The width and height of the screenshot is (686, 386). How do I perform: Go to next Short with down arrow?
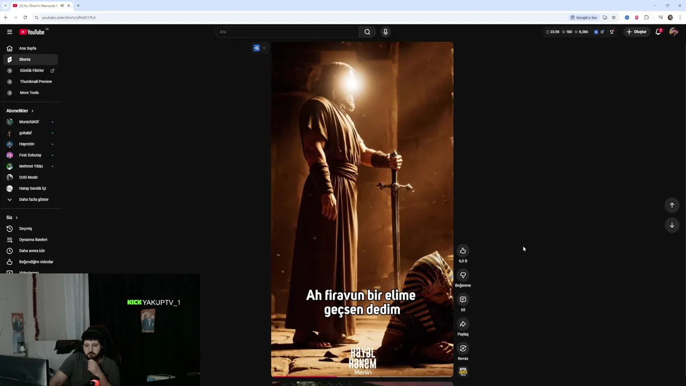672,225
